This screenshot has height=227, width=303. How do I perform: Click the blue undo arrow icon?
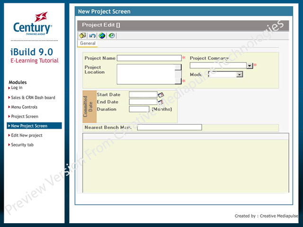(x=92, y=35)
